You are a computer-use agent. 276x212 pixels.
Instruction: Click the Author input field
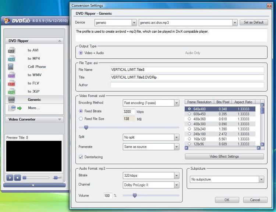(x=187, y=85)
